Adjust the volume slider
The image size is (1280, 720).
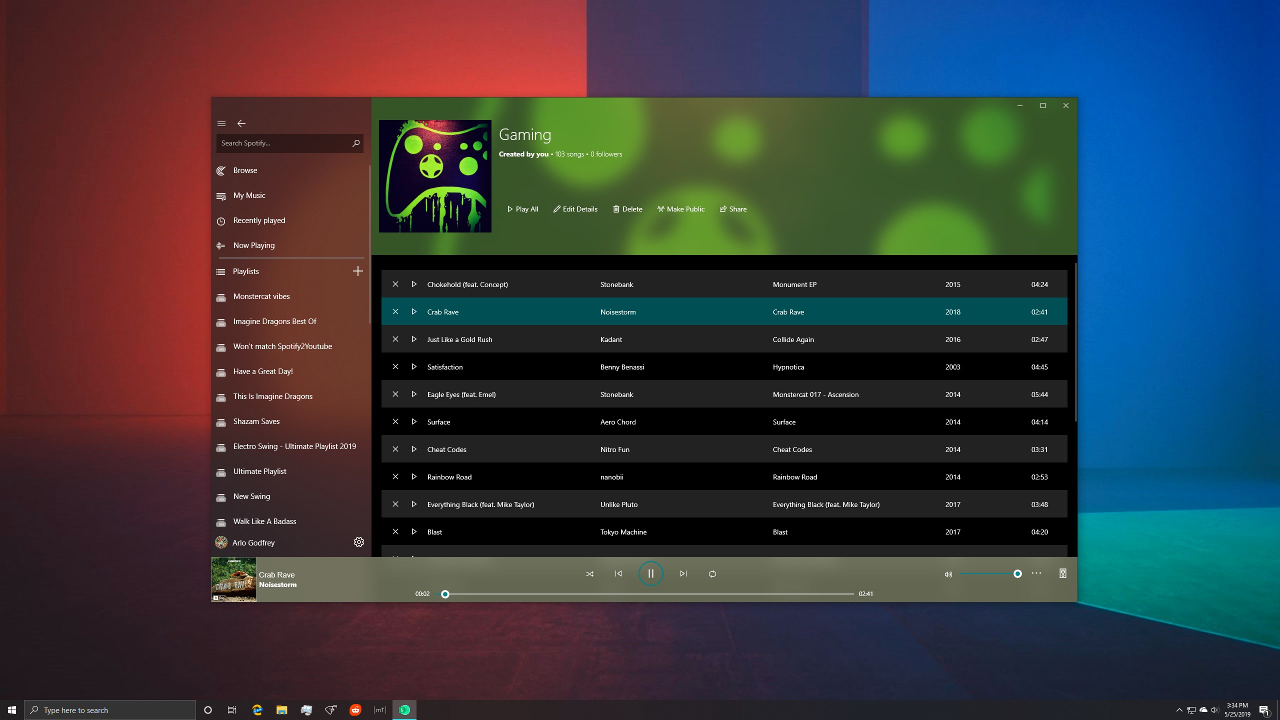point(1017,574)
